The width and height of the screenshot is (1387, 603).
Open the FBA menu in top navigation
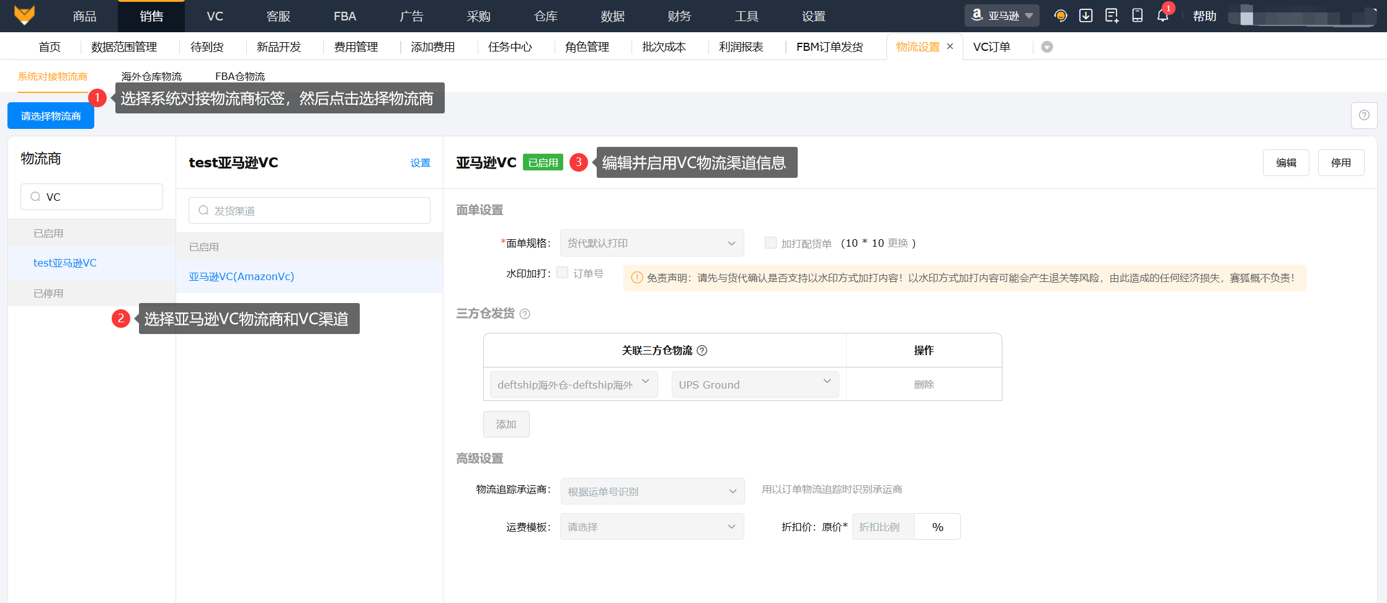[x=345, y=16]
